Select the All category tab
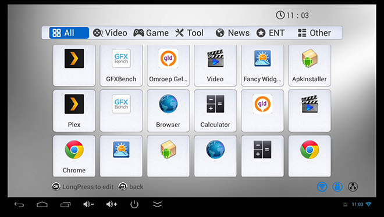Screen dimensions: 384x217 (x=69, y=32)
